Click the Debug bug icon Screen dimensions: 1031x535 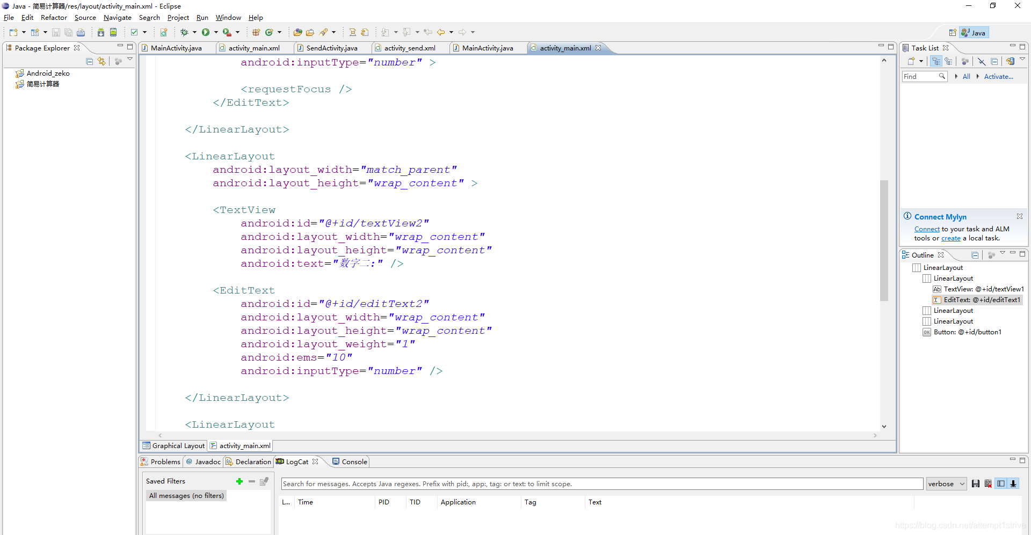click(184, 32)
